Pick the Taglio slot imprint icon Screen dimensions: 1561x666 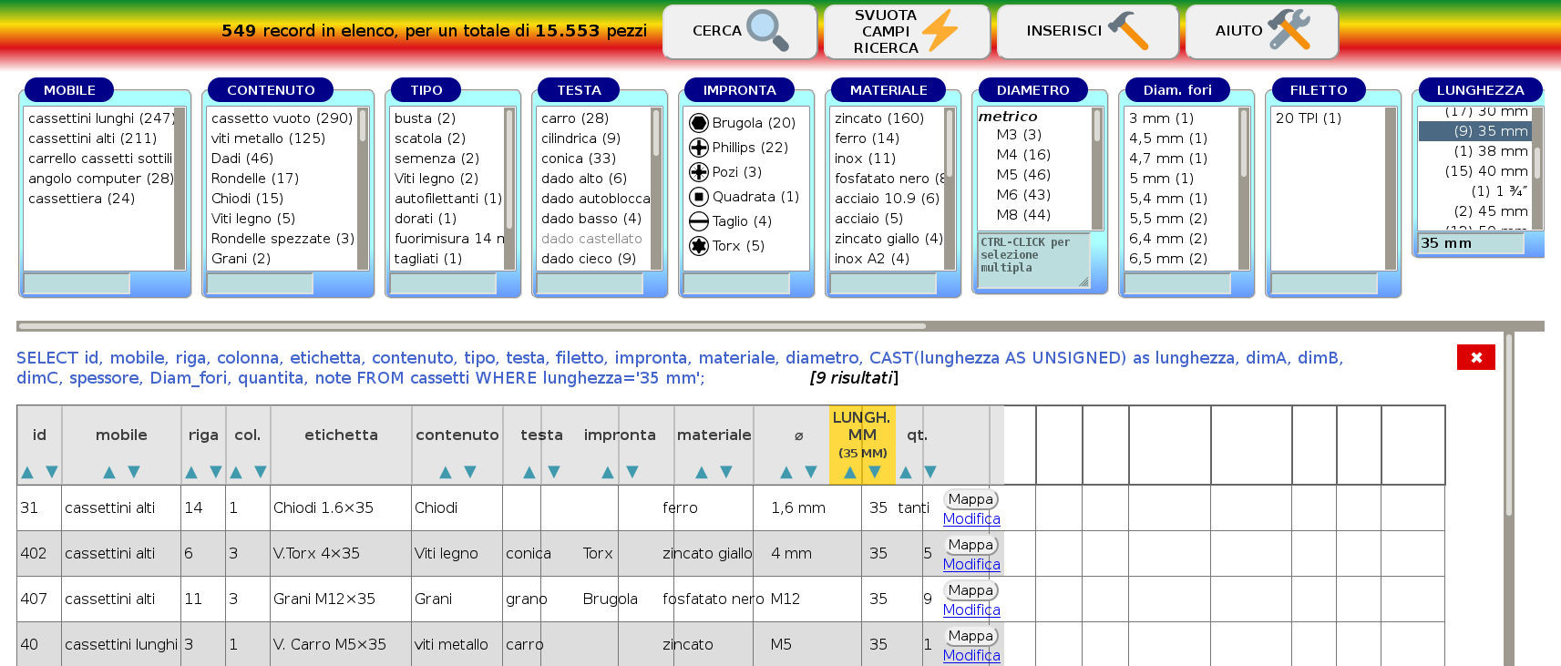pos(699,221)
